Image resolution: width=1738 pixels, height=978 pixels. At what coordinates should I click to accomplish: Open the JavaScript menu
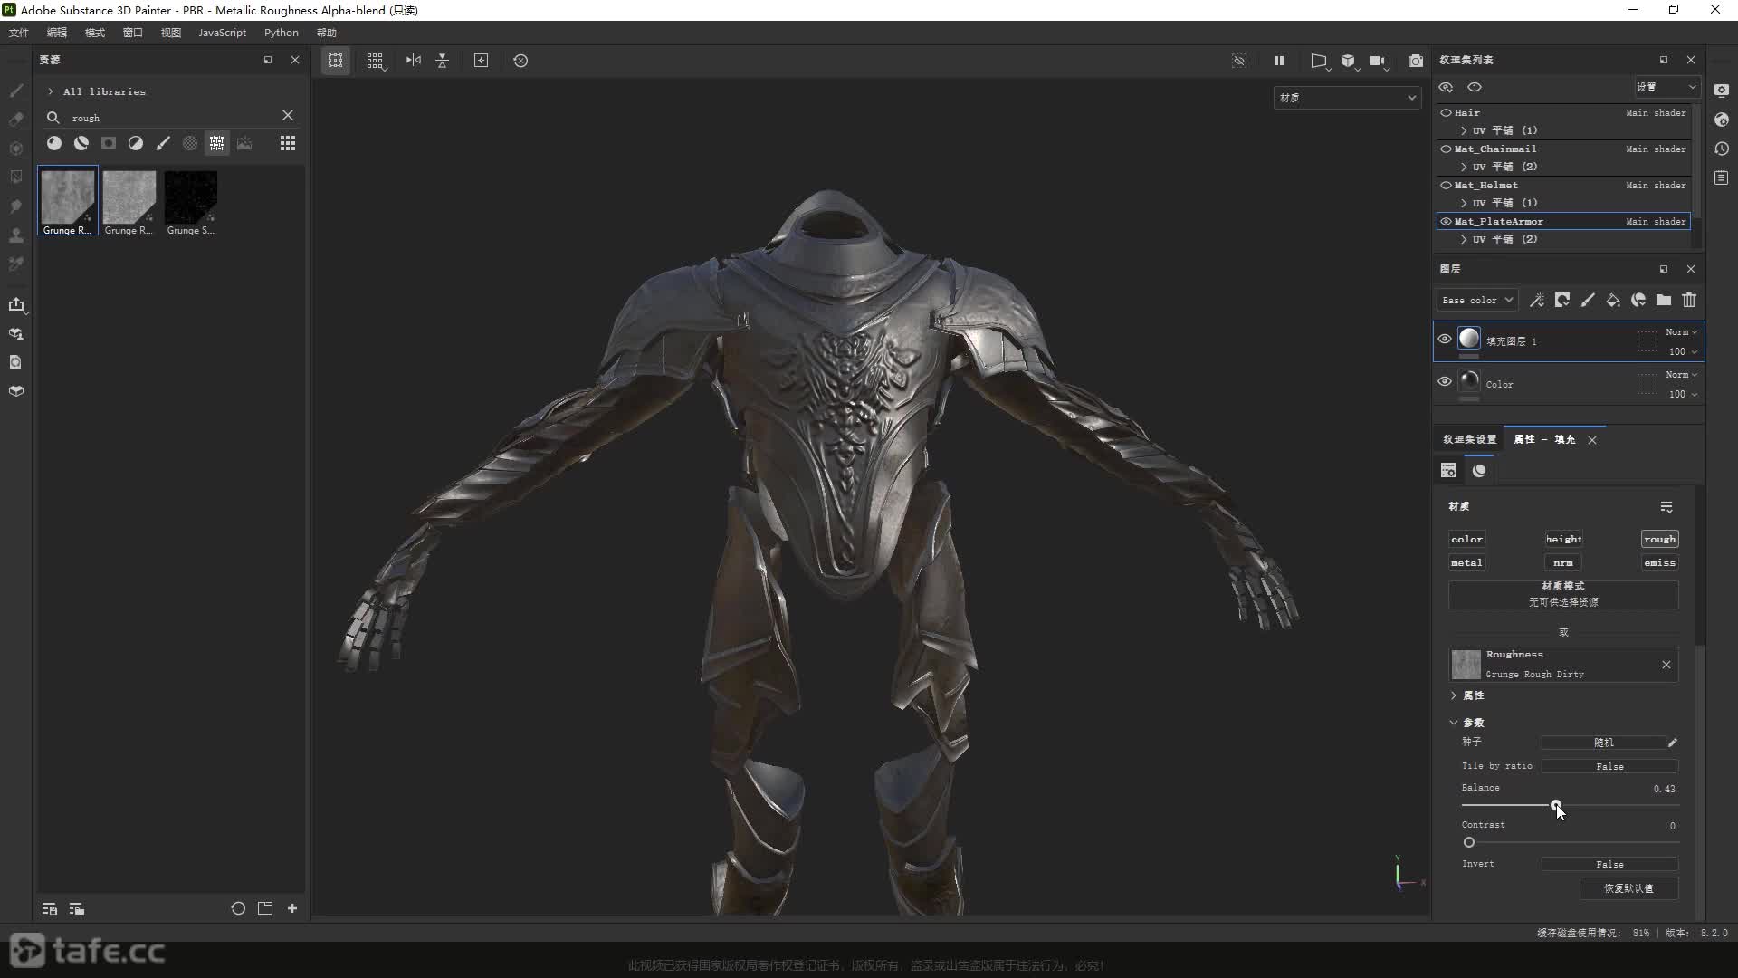[222, 33]
